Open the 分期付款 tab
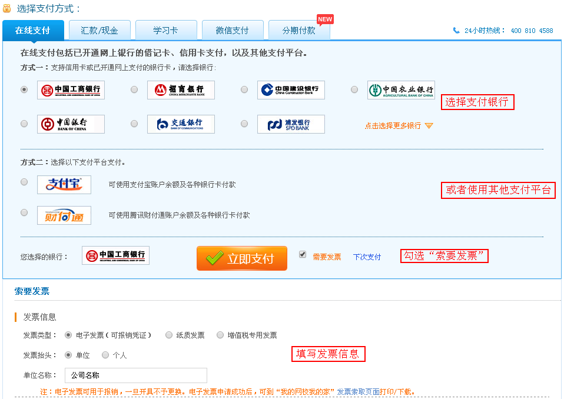 pyautogui.click(x=298, y=31)
